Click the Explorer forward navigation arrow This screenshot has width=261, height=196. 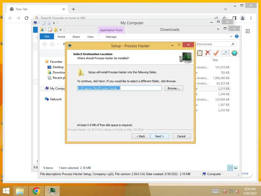[x=52, y=44]
